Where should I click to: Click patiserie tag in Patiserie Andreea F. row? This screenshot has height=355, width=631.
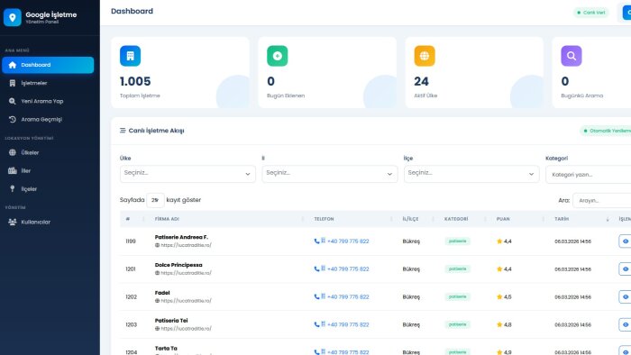point(458,241)
